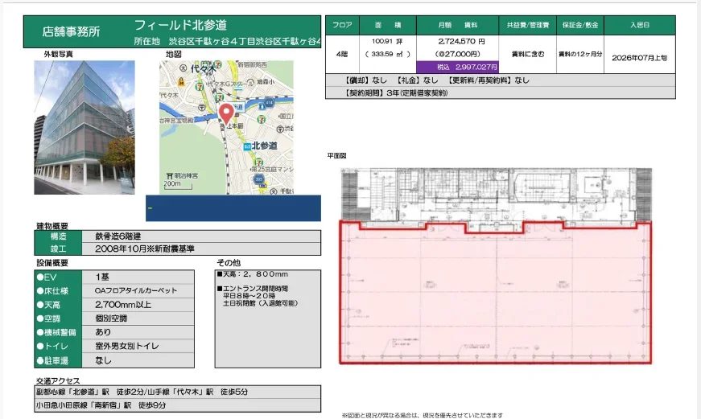
Task: Click the 入居日 column header
Action: (x=640, y=25)
